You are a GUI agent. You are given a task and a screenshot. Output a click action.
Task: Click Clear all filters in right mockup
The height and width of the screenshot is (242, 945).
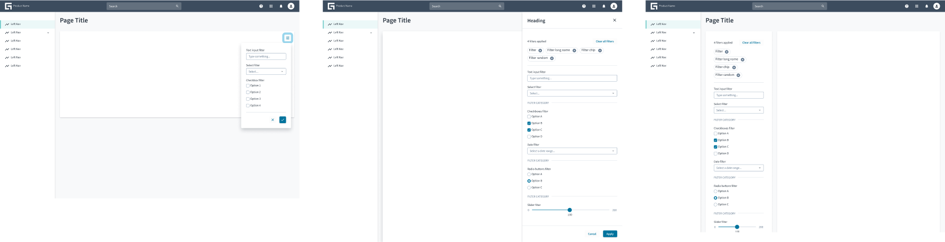(x=751, y=42)
